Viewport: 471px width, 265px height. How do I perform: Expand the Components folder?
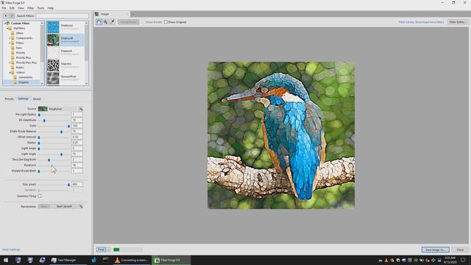tap(10, 38)
